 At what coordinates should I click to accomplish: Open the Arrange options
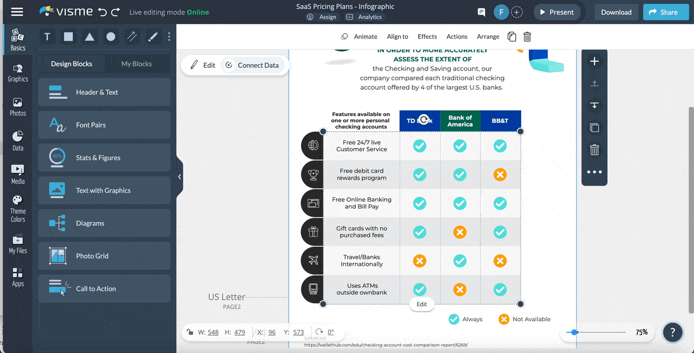coord(488,36)
